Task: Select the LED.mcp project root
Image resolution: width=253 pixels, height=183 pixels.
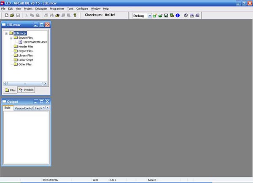Action: pyautogui.click(x=20, y=33)
